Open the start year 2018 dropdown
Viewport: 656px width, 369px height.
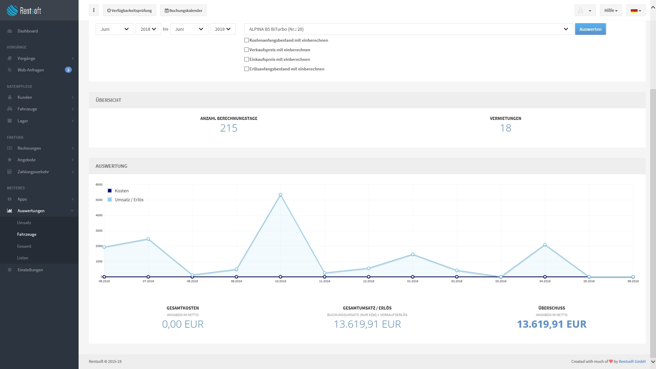(x=148, y=29)
